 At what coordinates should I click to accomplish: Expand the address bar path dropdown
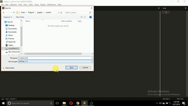pos(58,12)
